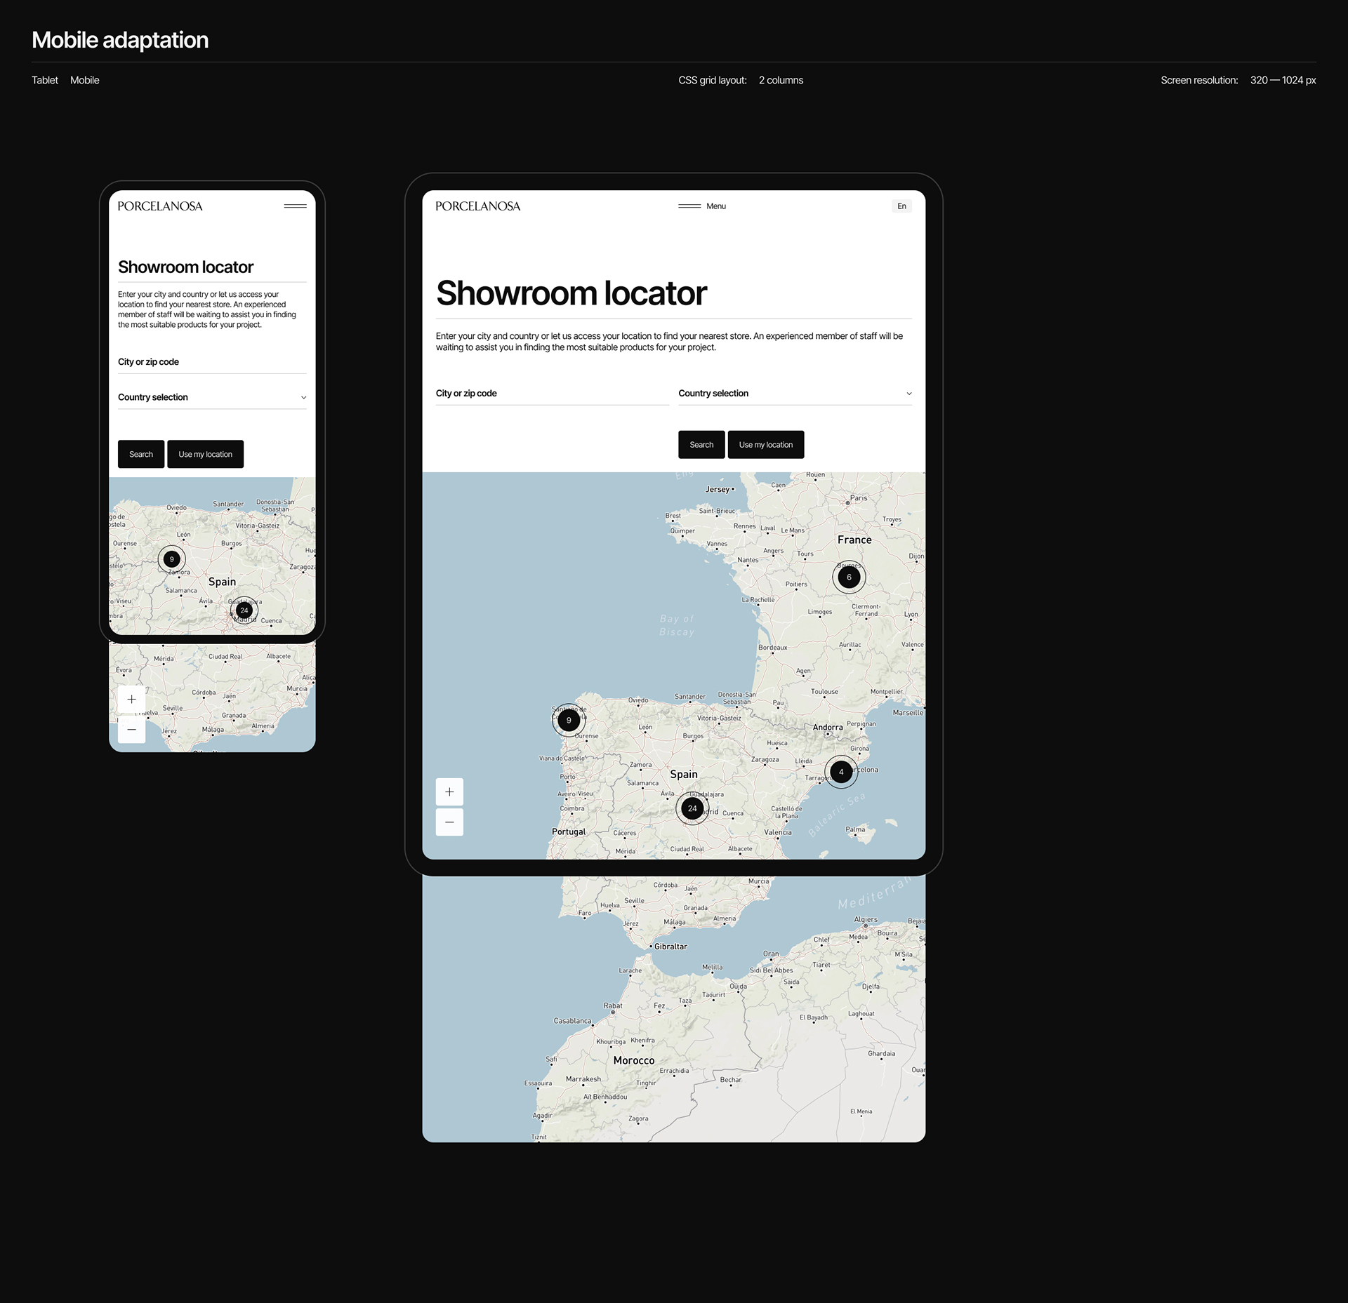1348x1303 pixels.
Task: Click Search button on tablet mockup
Action: coord(701,445)
